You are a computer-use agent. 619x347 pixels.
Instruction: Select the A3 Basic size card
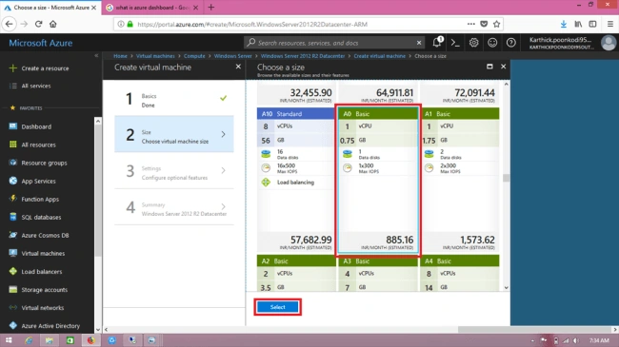tap(378, 273)
